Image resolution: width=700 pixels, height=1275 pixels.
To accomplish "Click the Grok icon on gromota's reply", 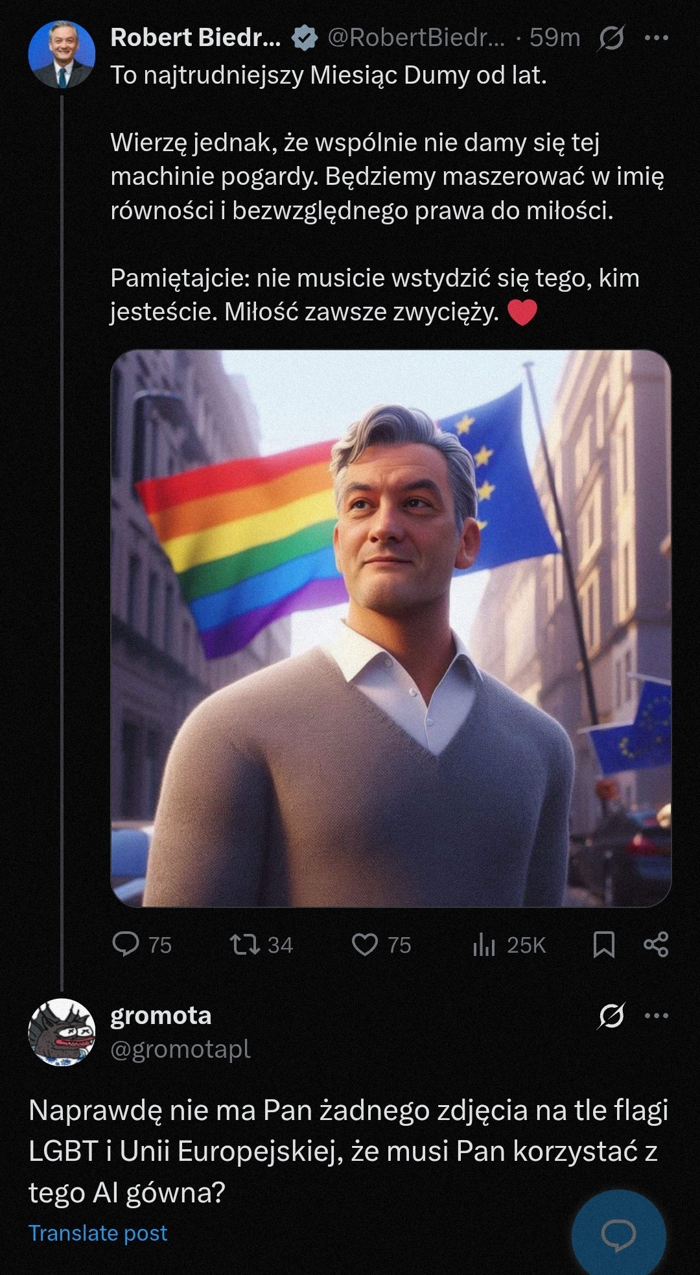I will 611,1016.
